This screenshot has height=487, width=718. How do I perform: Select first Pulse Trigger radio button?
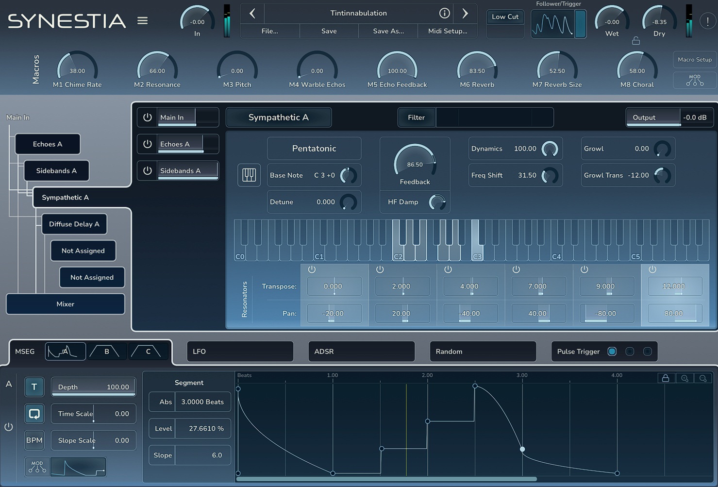pyautogui.click(x=612, y=351)
